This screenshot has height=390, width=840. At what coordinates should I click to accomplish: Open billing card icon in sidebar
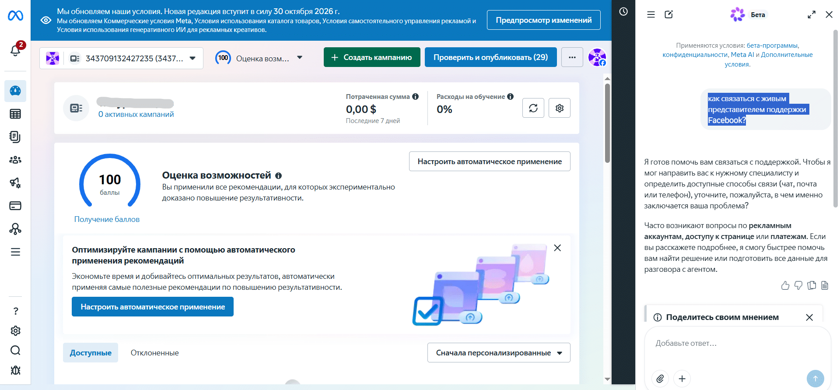pyautogui.click(x=15, y=206)
